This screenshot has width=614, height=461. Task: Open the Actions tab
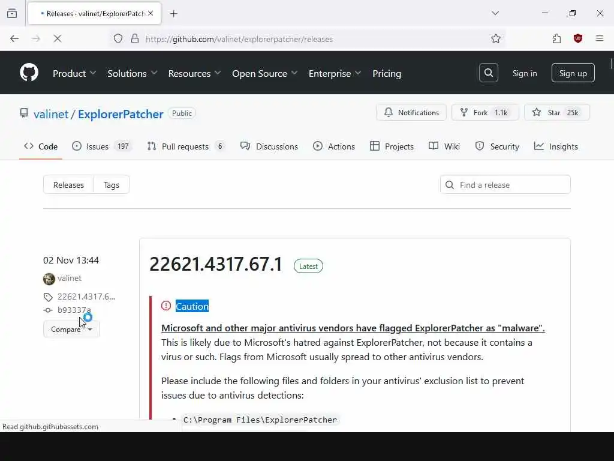coord(334,146)
